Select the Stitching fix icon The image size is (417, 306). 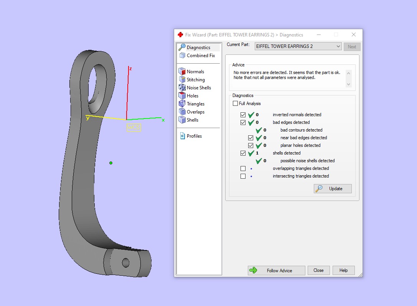coord(182,79)
